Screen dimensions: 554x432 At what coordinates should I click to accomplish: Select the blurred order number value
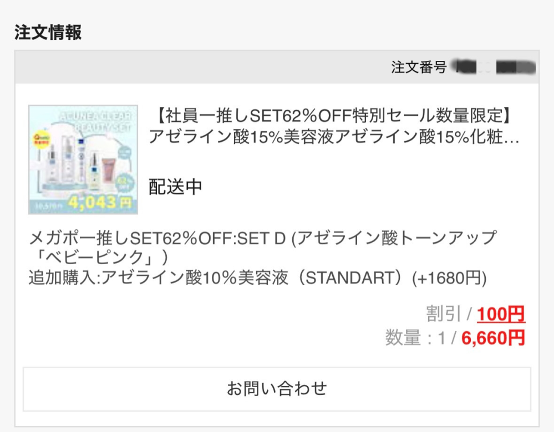coord(495,67)
